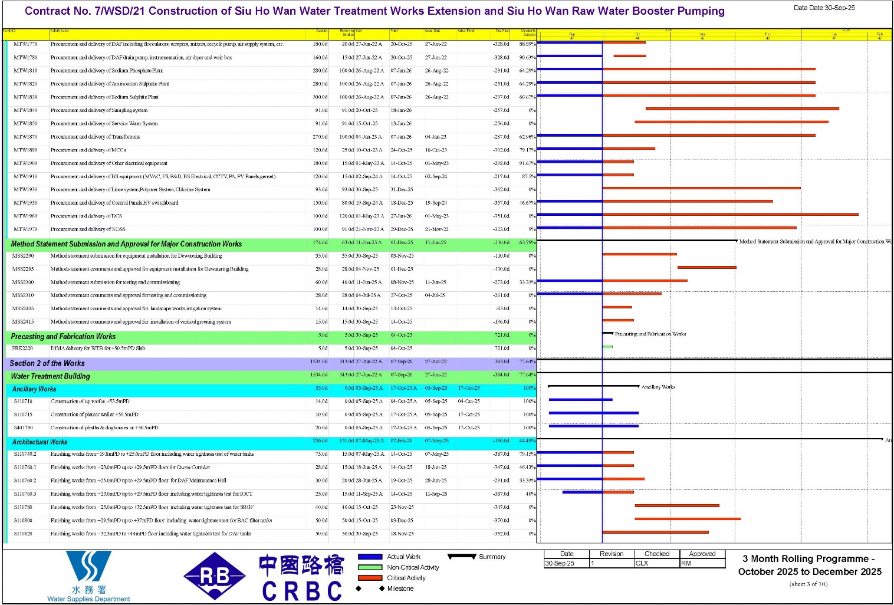Click the blue Actual Work legend swatch
The width and height of the screenshot is (894, 605).
click(370, 557)
